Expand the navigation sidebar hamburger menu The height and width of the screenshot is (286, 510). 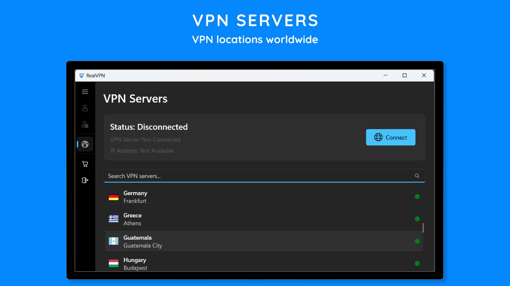pos(85,92)
